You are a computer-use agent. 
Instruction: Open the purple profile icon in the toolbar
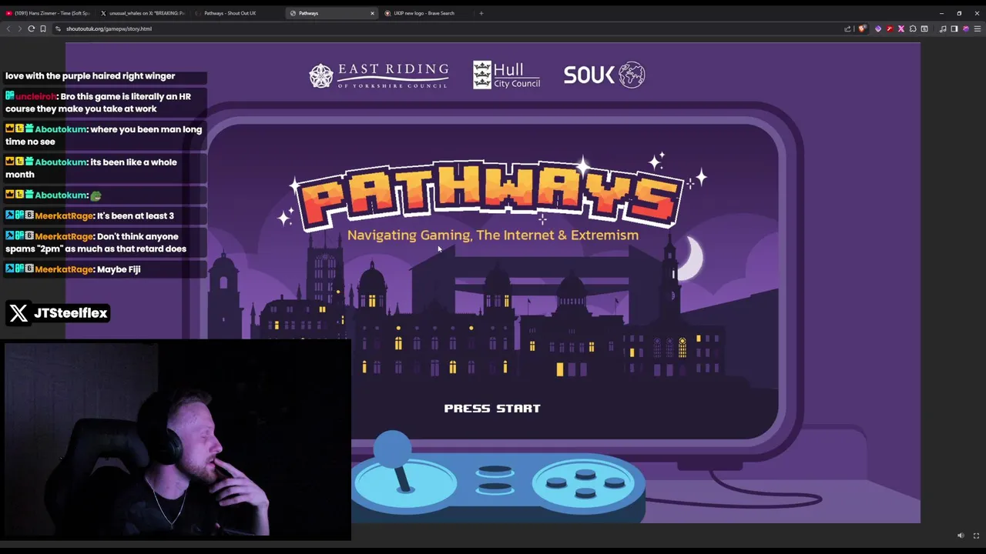966,28
